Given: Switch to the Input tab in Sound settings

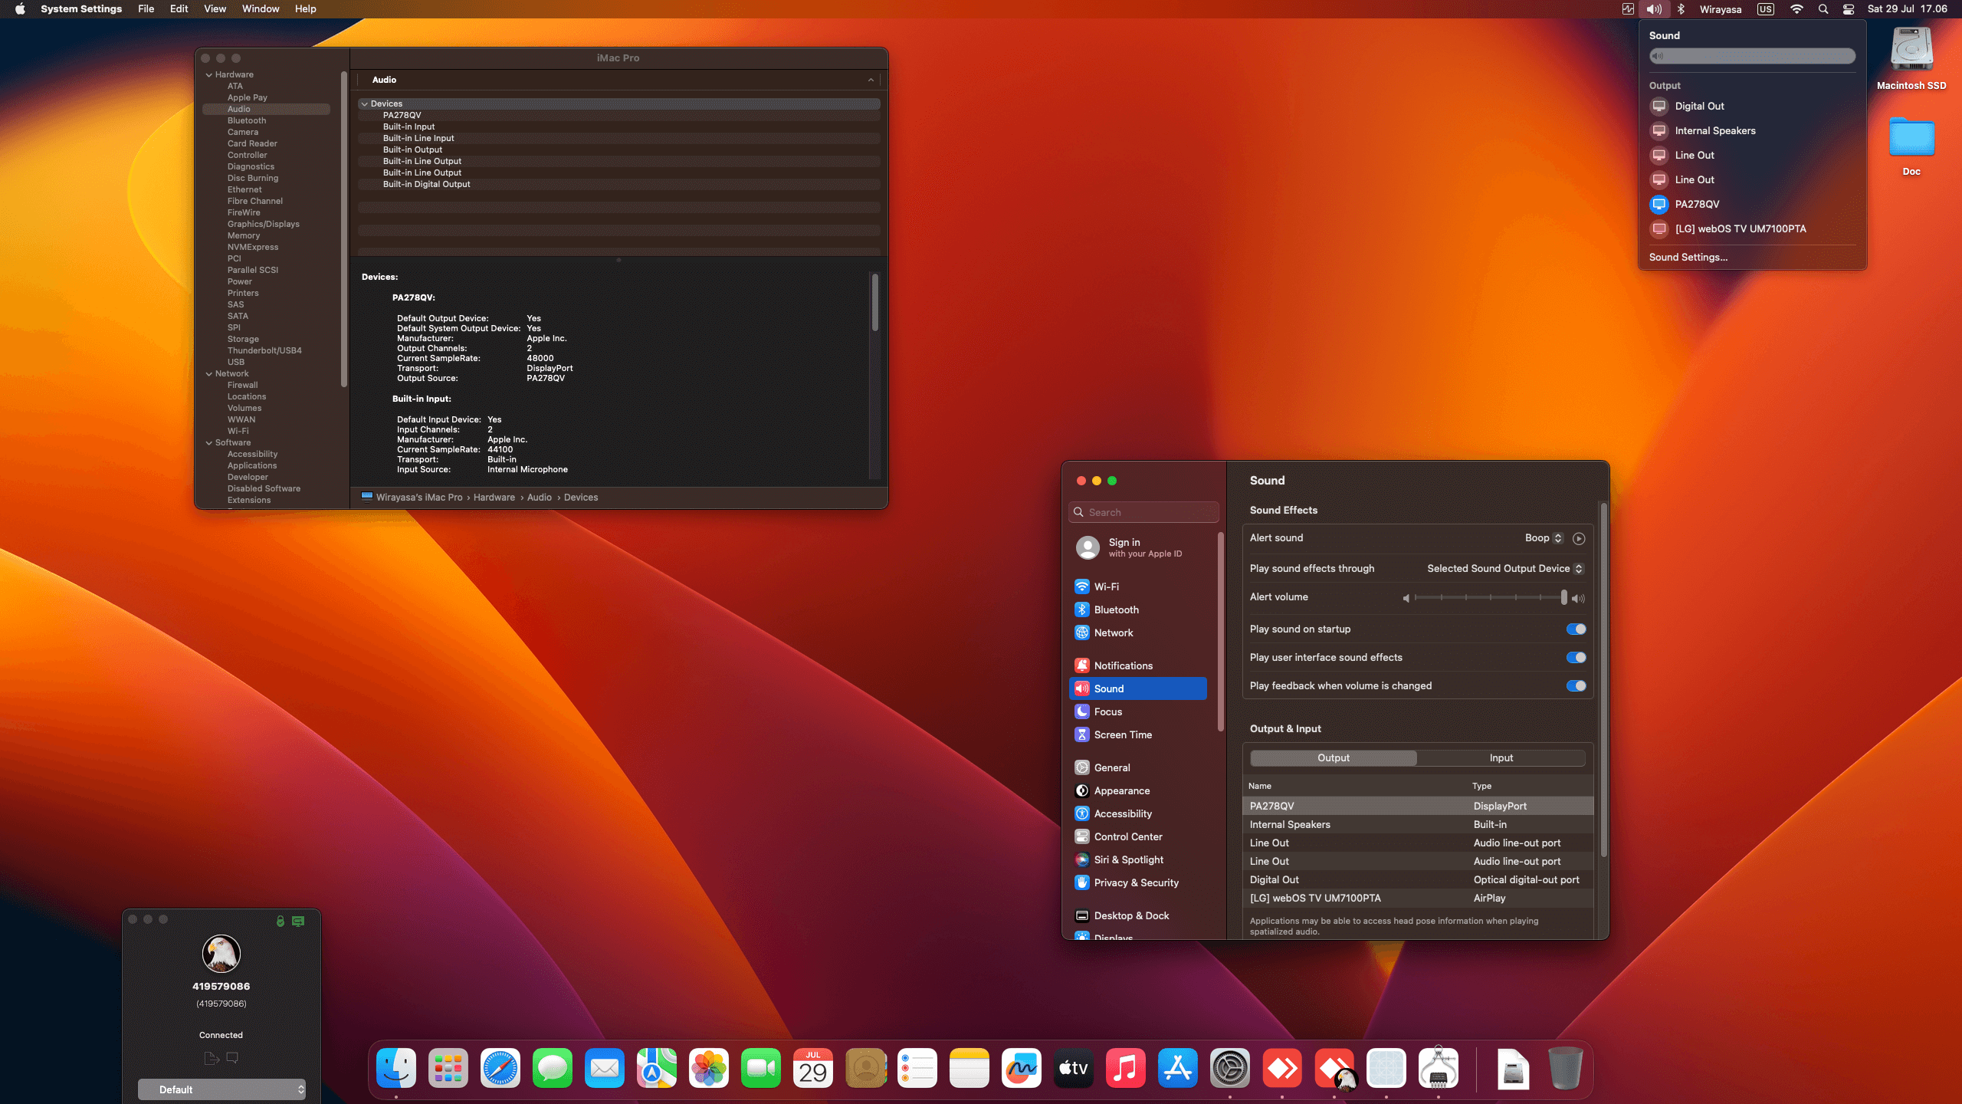Looking at the screenshot, I should (x=1500, y=757).
